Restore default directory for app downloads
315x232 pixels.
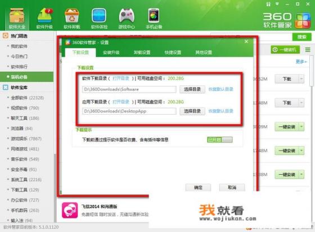pos(220,111)
